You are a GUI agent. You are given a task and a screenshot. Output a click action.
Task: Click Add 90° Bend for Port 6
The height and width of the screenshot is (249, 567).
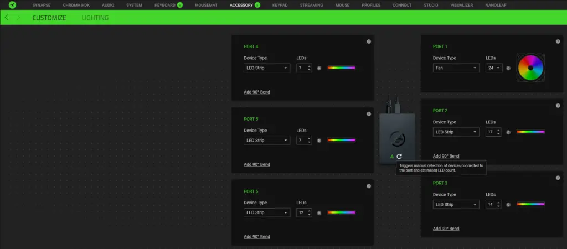point(257,237)
